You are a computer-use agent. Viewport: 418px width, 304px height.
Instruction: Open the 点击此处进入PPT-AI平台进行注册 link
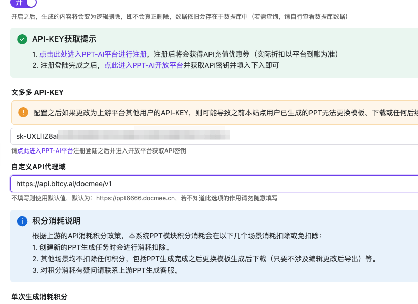(x=93, y=54)
